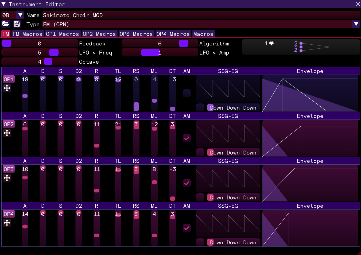Image resolution: width=361 pixels, height=255 pixels.
Task: Click the algorithm diagram preview
Action: [301, 47]
